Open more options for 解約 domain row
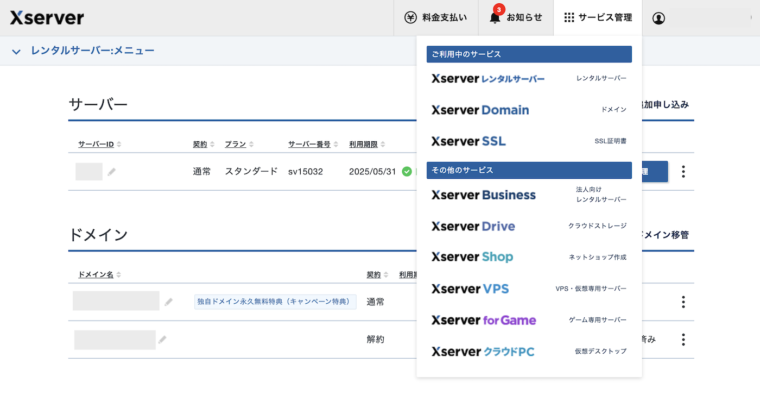 click(683, 340)
